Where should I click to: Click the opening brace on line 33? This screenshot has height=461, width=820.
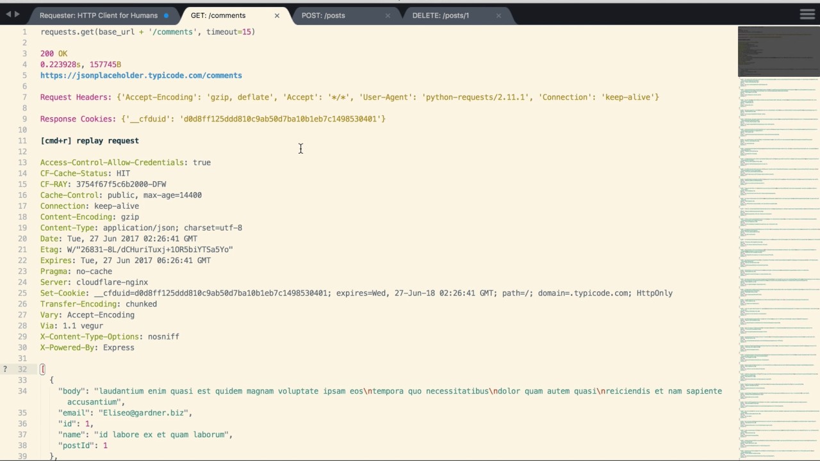pos(52,380)
